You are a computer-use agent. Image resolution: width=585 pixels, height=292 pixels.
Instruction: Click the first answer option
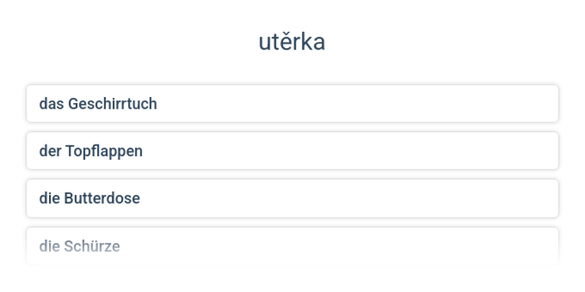pos(292,104)
